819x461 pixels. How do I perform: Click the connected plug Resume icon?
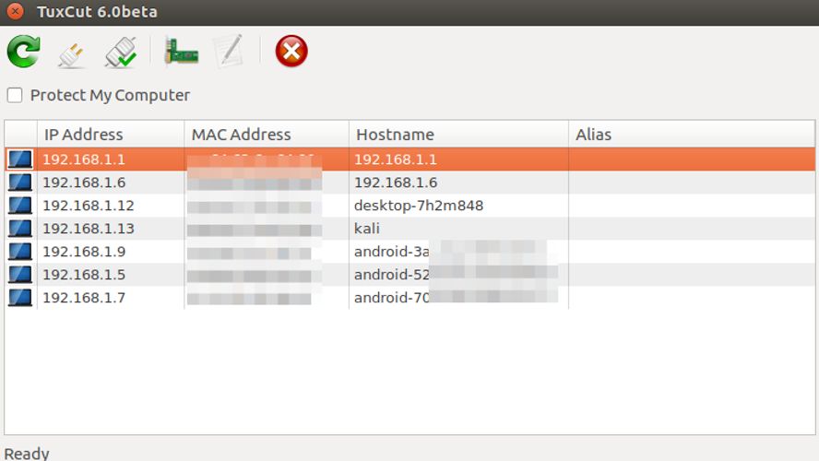(x=121, y=52)
